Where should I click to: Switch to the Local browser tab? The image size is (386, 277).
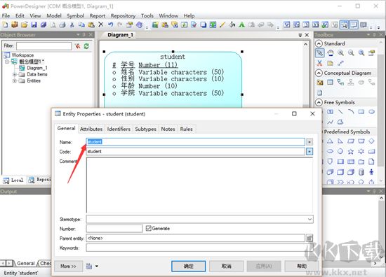coord(13,180)
